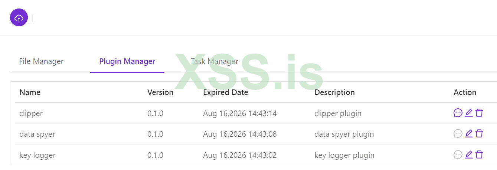Viewport: 497px width, 170px height.
Task: Click the Expired Date column header
Action: click(x=225, y=92)
